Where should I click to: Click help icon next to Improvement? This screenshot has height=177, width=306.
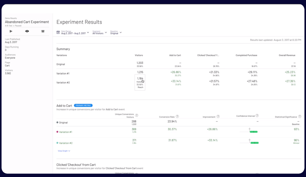click(x=218, y=117)
